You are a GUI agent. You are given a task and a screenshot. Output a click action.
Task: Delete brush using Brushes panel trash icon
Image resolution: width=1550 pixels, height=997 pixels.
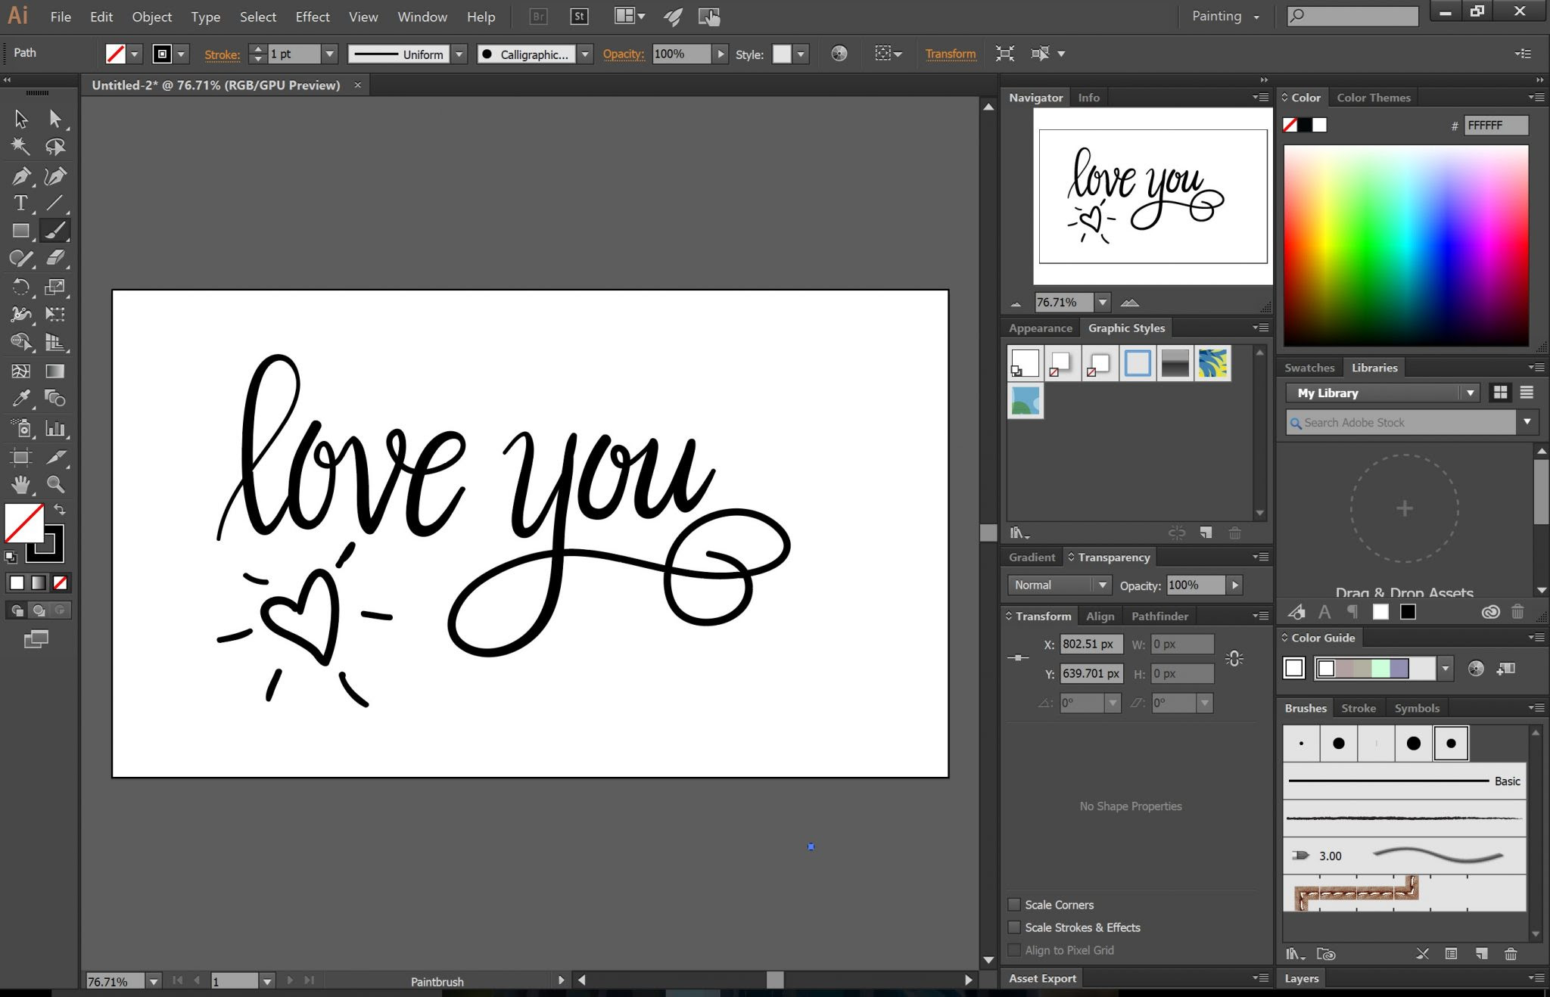(1511, 954)
